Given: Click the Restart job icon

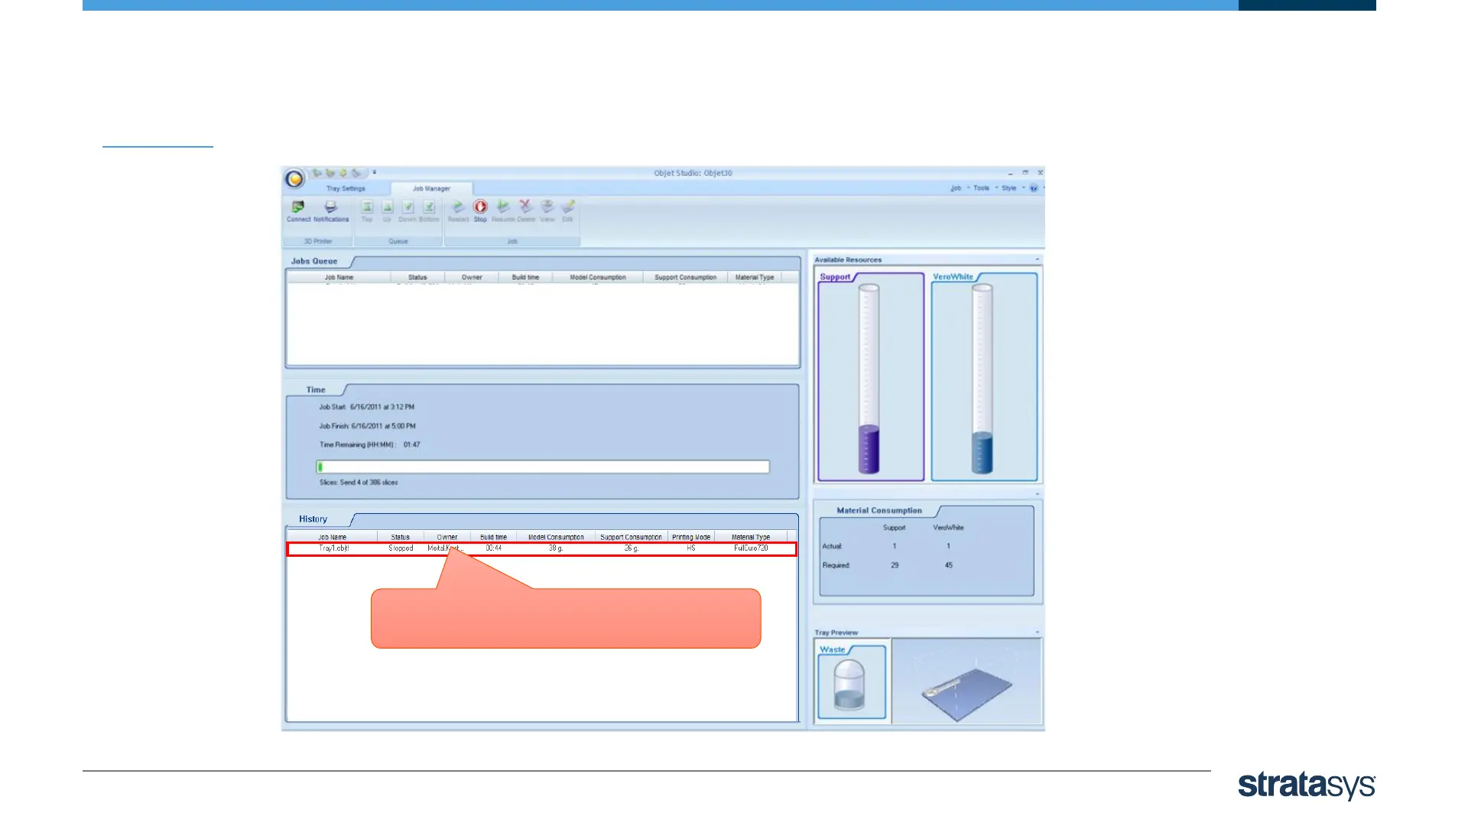Looking at the screenshot, I should click(458, 207).
